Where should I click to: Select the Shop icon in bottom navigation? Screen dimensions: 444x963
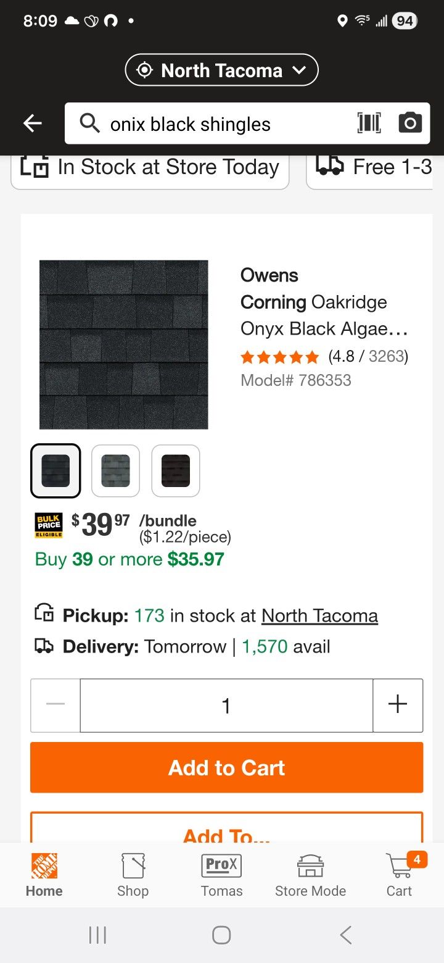[x=133, y=875]
